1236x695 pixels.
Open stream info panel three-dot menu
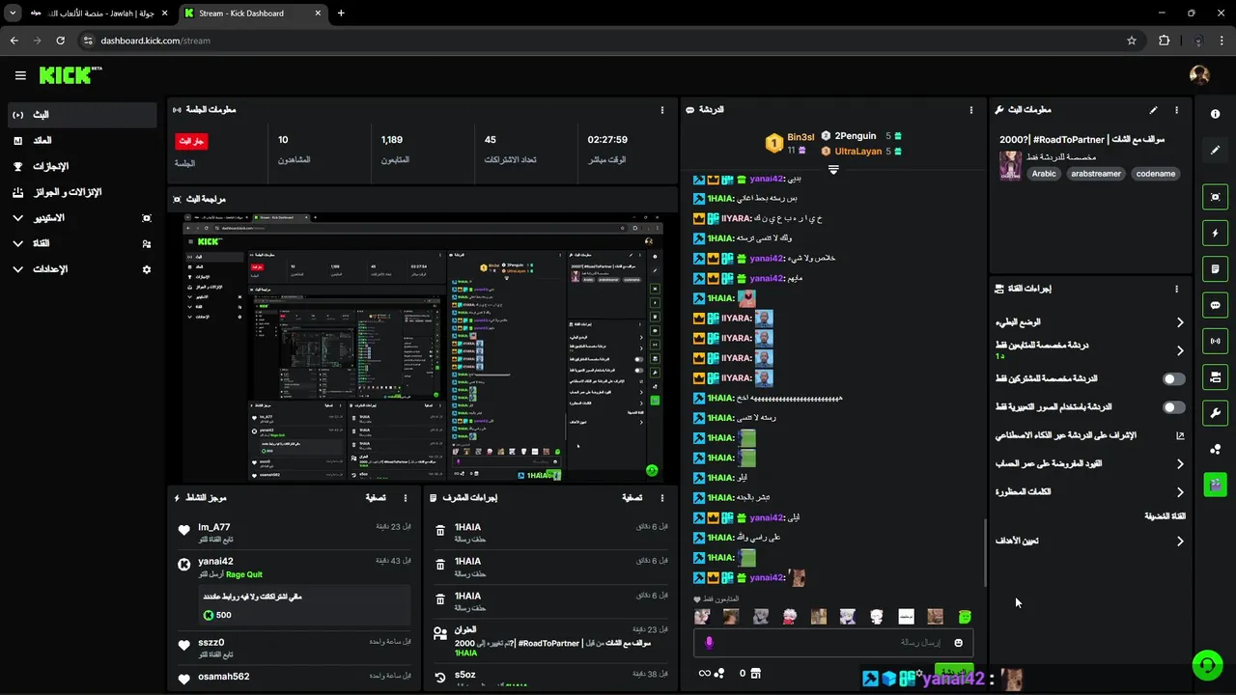(1176, 110)
